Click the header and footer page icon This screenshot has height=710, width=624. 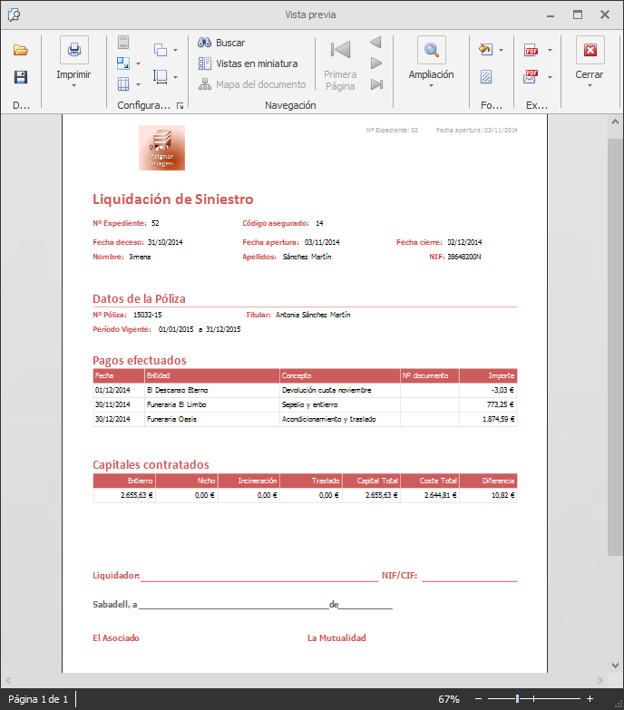coord(123,42)
